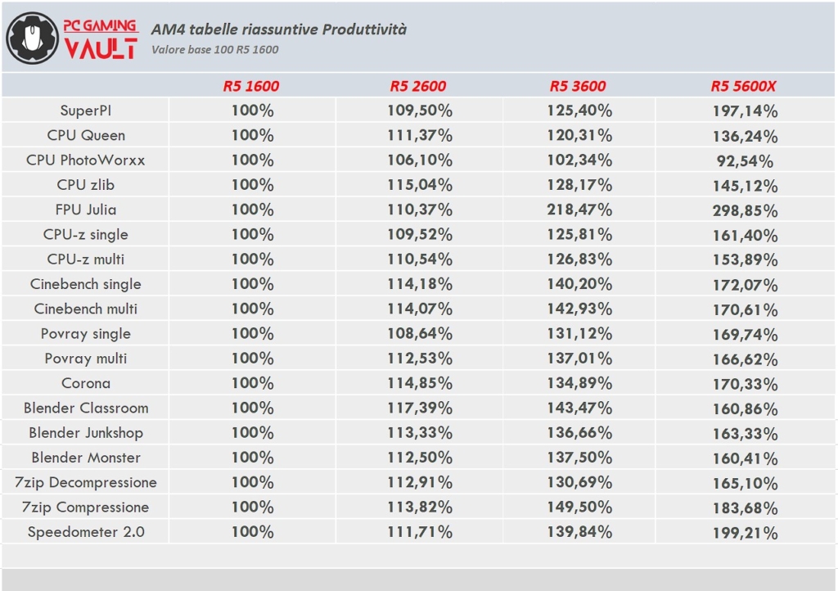Screen dimensions: 838x591
Task: Click the AM4 tabelle riassuntive Produttività title
Action: [x=279, y=29]
